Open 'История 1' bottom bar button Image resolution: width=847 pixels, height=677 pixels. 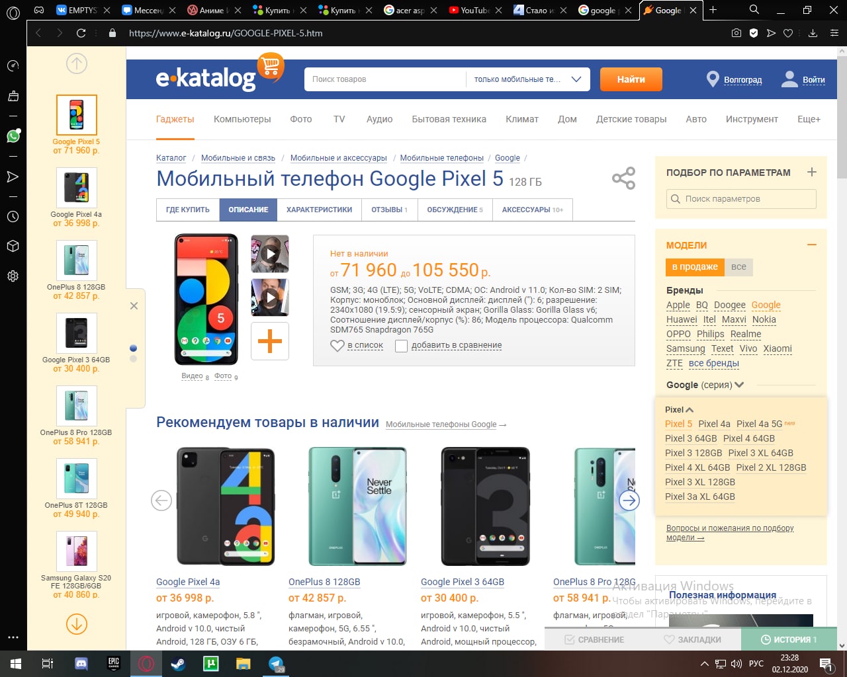(x=789, y=639)
